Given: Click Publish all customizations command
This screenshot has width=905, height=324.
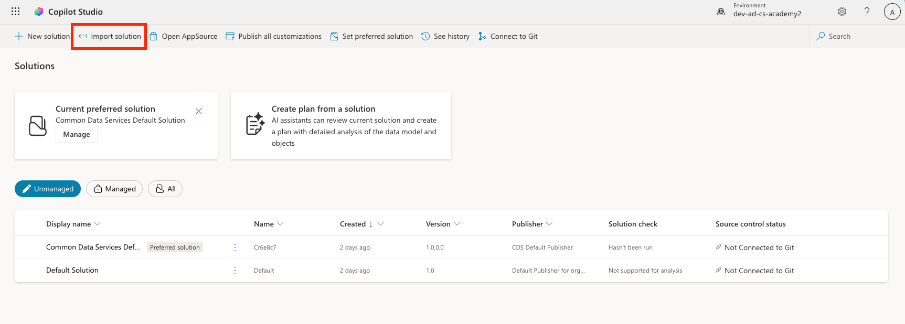Looking at the screenshot, I should (273, 36).
